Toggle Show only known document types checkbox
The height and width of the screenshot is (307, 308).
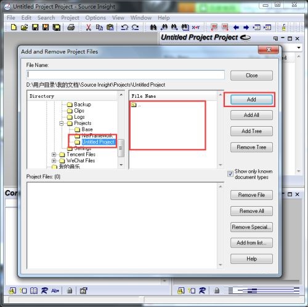[230, 174]
